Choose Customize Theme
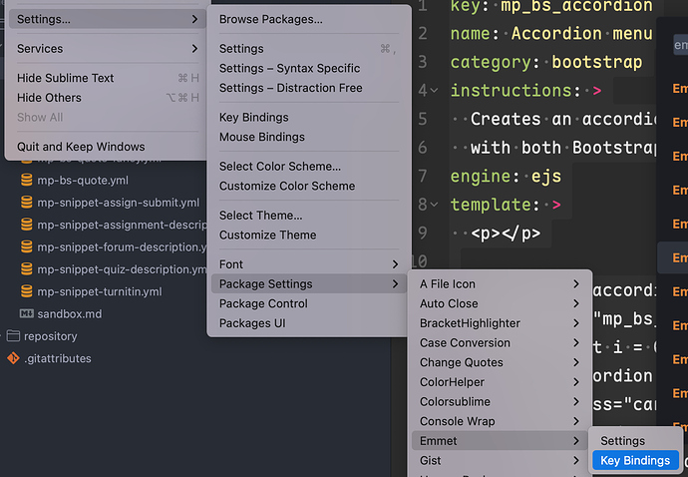 (309, 235)
